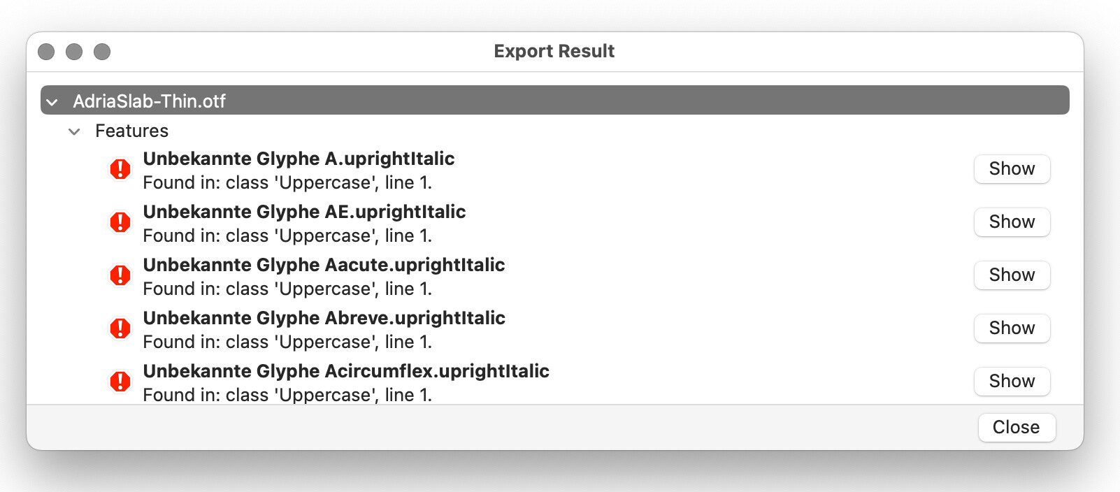
Task: Select the Unbekannte Glyphe AE.uprightItalic entry
Action: point(304,212)
